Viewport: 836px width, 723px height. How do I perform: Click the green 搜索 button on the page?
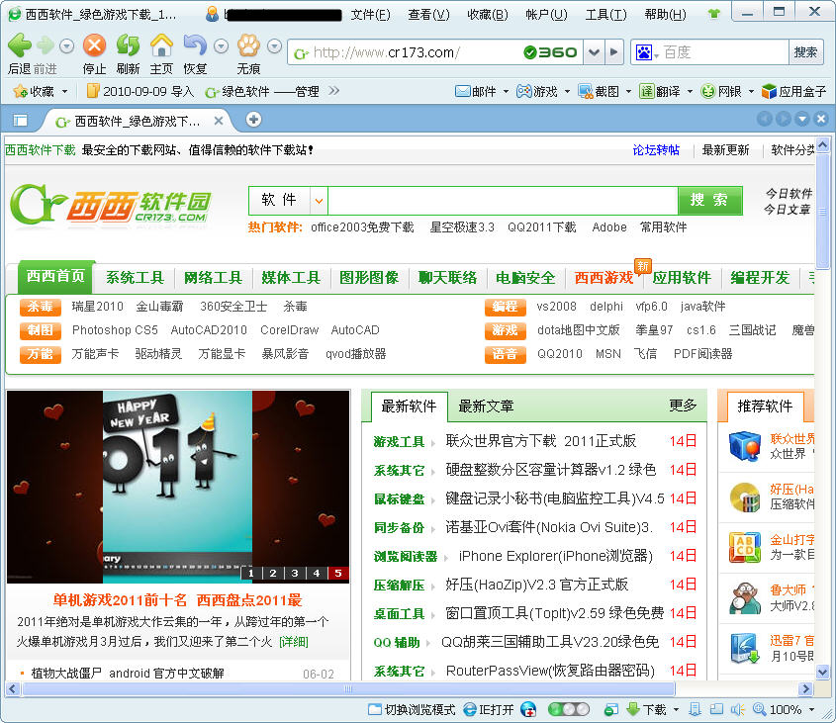tap(709, 200)
